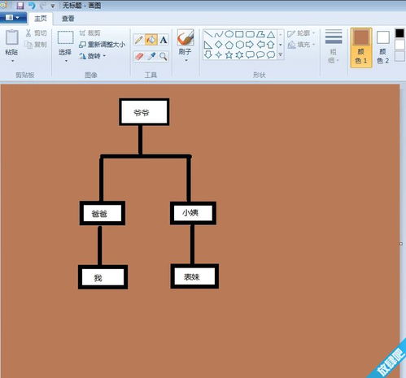Image resolution: width=406 pixels, height=378 pixels.
Task: Open the Paint file menu button
Action: pyautogui.click(x=12, y=18)
